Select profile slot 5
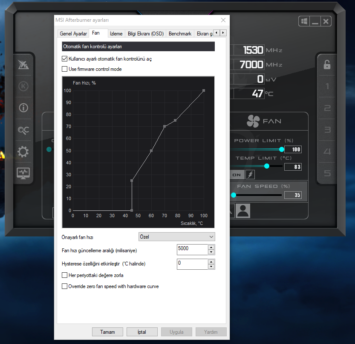Viewport: 355px width, 344px height. (x=327, y=173)
